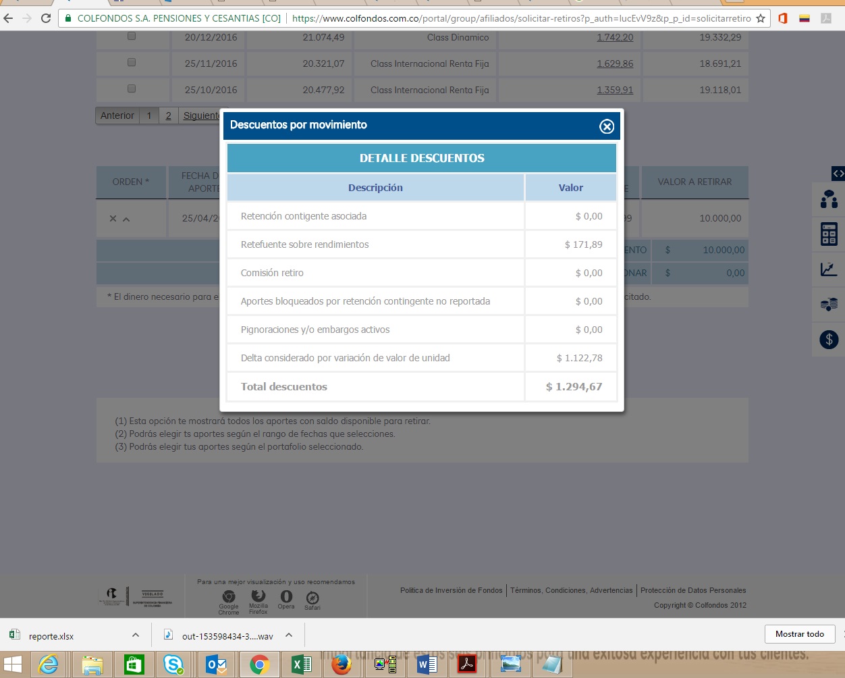
Task: Click the dollar sign sidebar icon
Action: point(829,339)
